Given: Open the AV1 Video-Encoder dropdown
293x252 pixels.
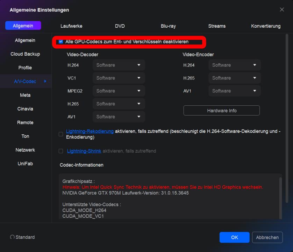Looking at the screenshot, I should (x=234, y=91).
